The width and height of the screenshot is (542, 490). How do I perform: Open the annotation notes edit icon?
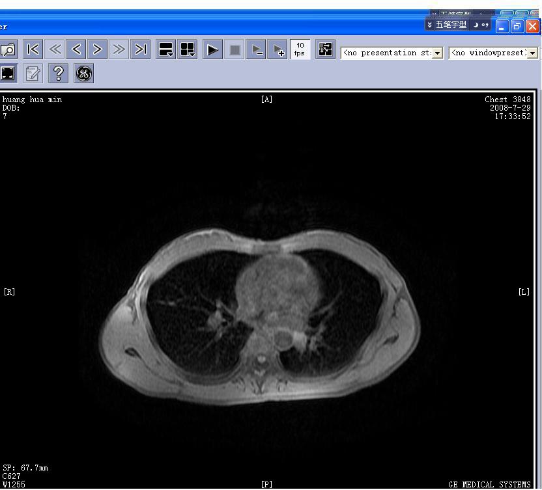[x=33, y=73]
